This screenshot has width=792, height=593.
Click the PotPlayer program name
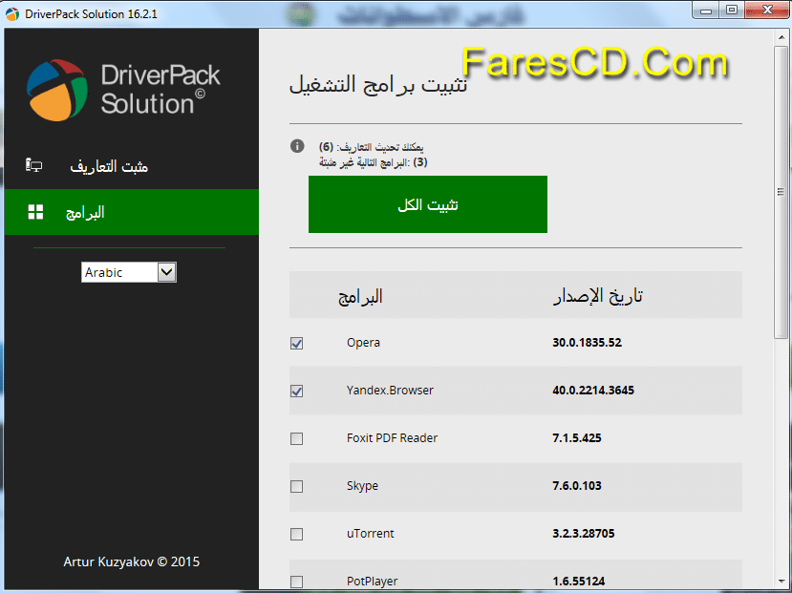coord(373,582)
